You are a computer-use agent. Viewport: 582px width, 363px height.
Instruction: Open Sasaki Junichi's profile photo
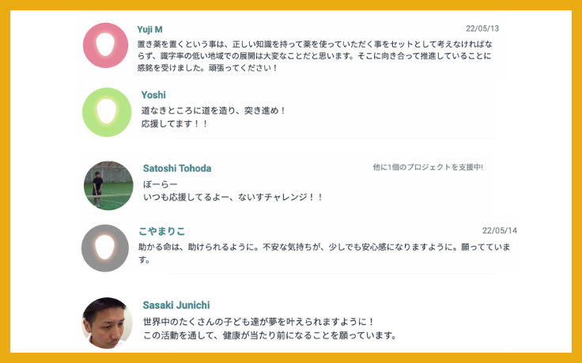107,323
